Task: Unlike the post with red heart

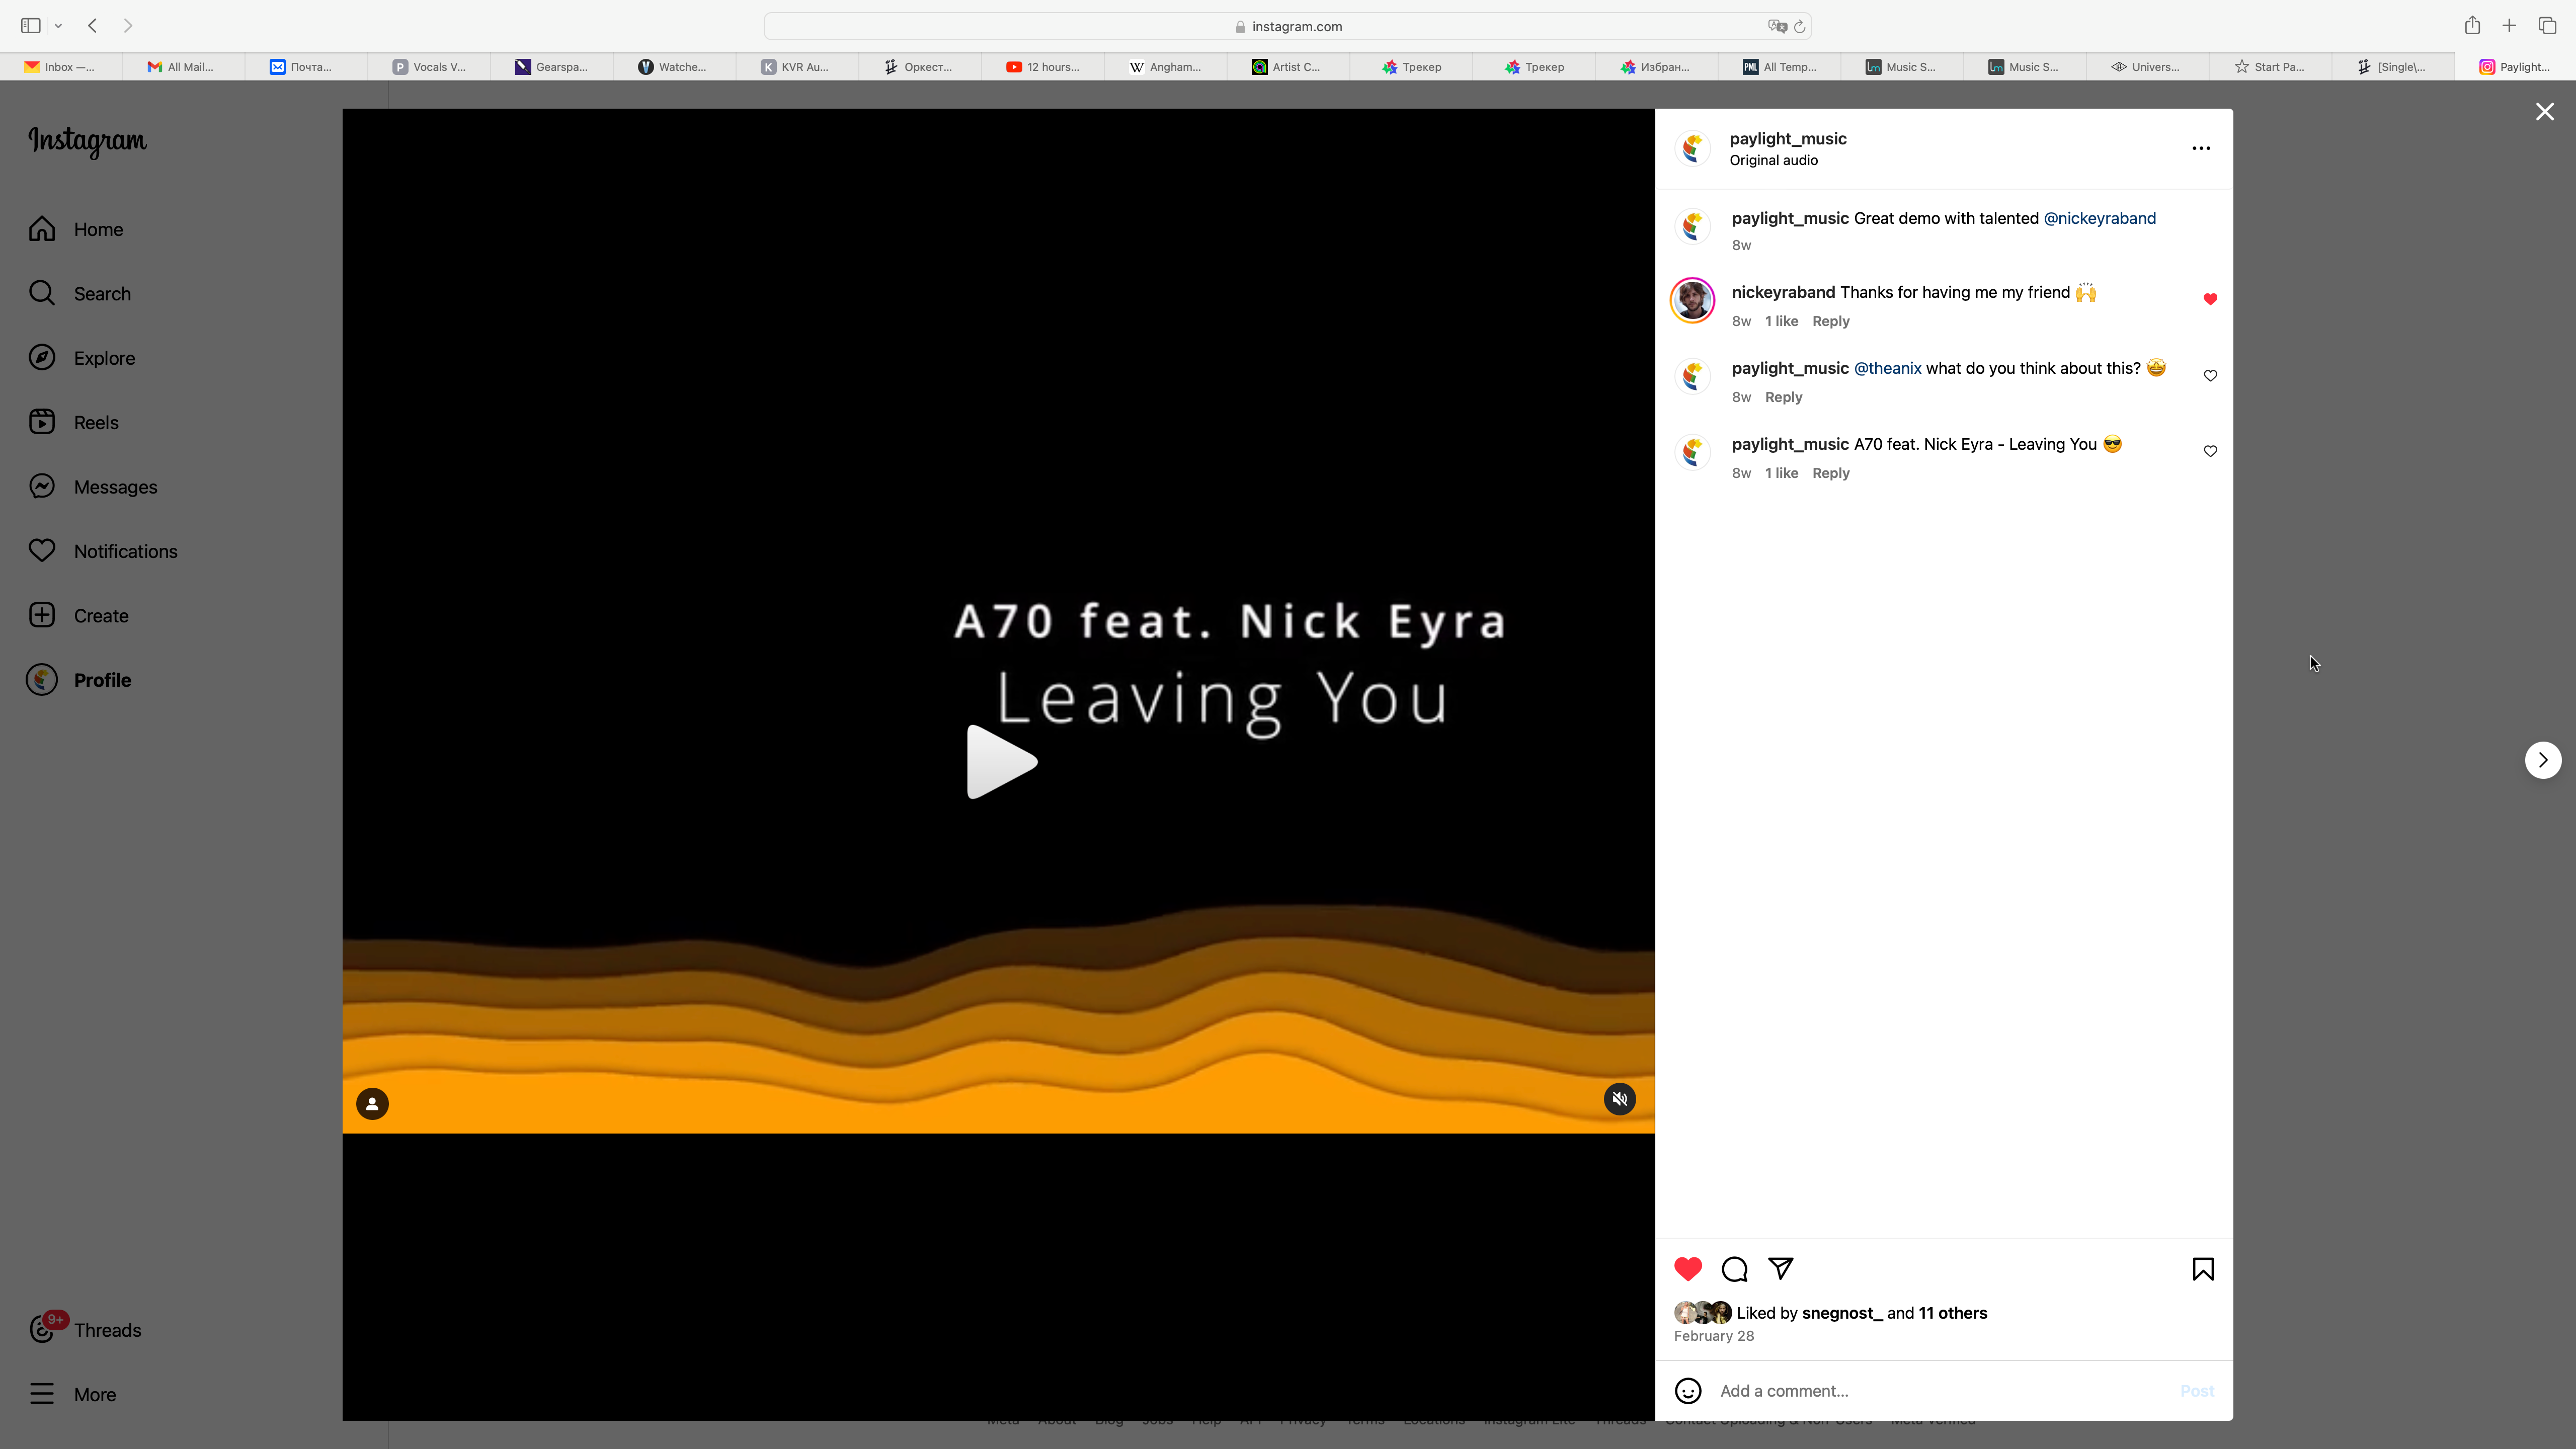Action: (x=1688, y=1269)
